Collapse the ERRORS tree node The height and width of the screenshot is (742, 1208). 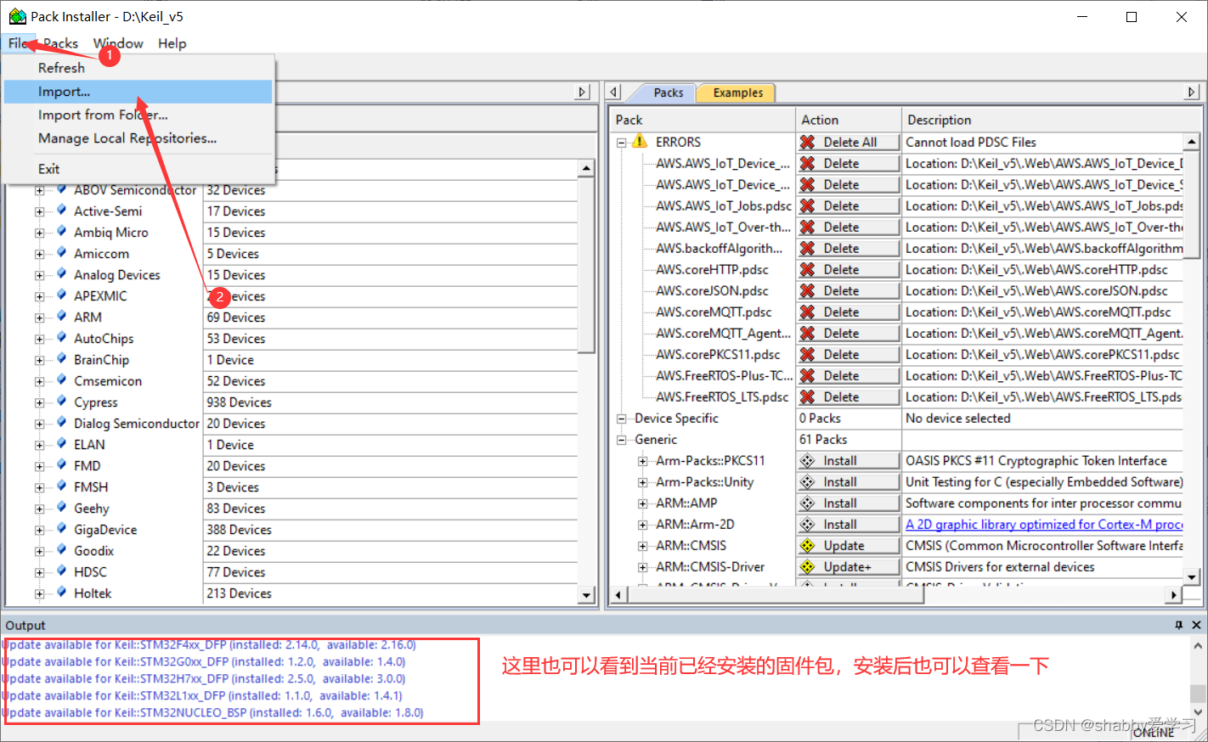click(x=622, y=143)
